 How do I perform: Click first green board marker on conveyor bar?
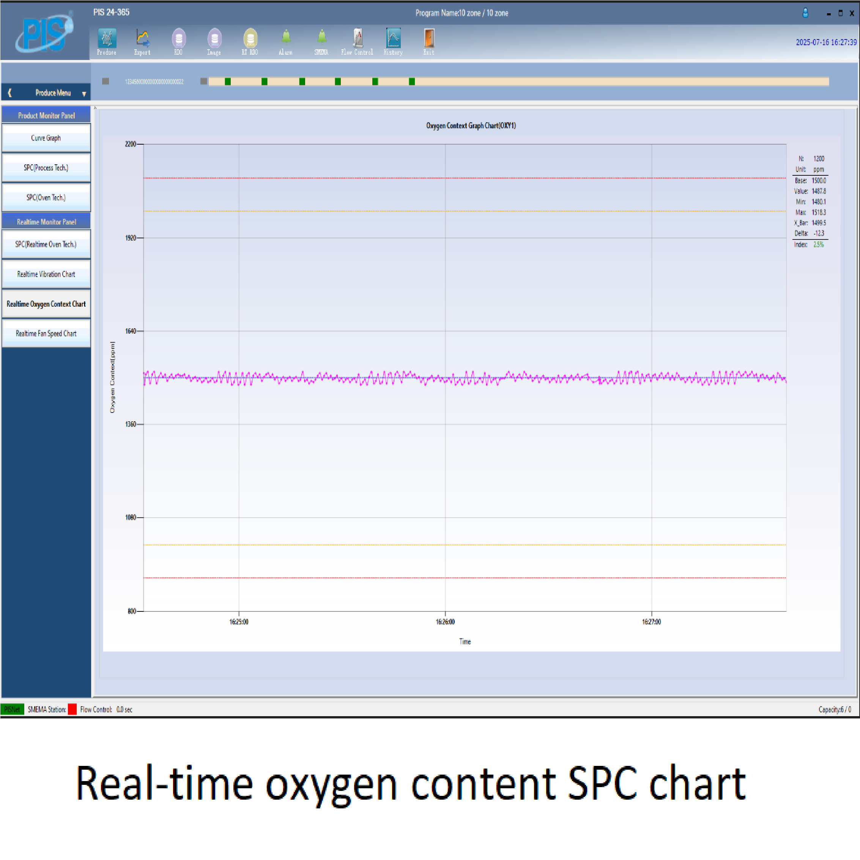pos(228,82)
